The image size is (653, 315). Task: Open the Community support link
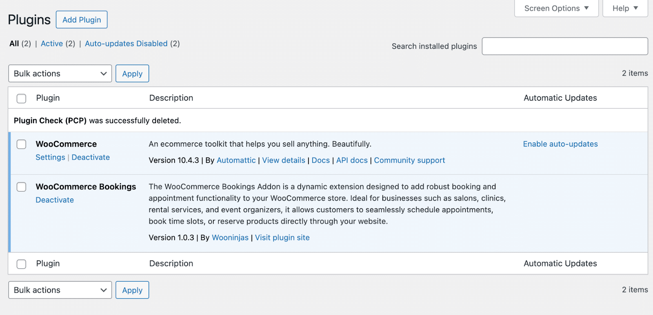pyautogui.click(x=409, y=160)
